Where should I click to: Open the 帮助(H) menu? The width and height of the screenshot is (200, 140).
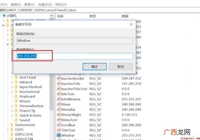[61, 4]
